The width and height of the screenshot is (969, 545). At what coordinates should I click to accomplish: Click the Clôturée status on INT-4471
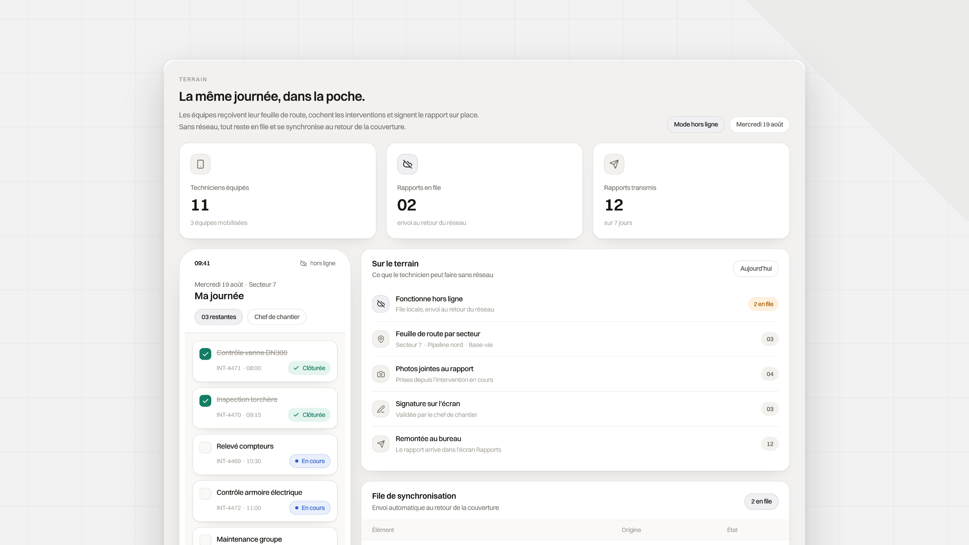309,368
